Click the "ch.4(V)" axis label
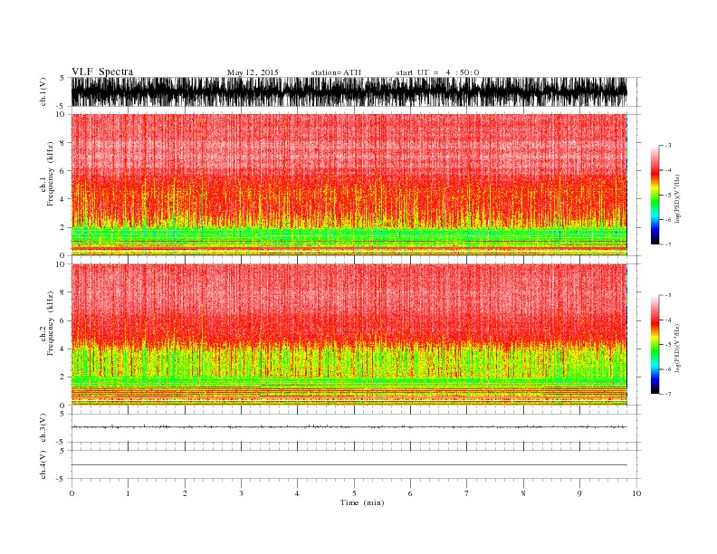717x554 pixels. tap(43, 464)
